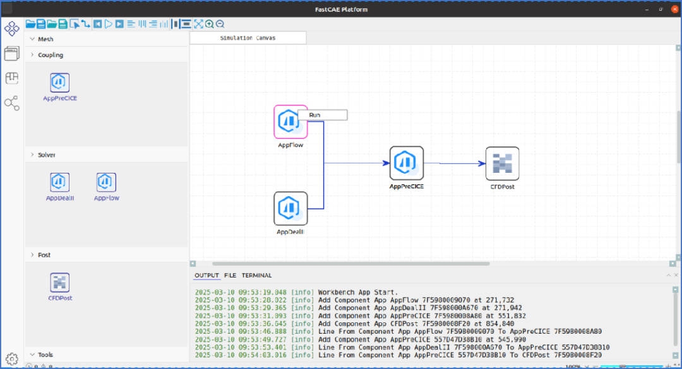This screenshot has width=682, height=369.
Task: Click log line 'Add Component App AppFlow'
Action: click(354, 300)
